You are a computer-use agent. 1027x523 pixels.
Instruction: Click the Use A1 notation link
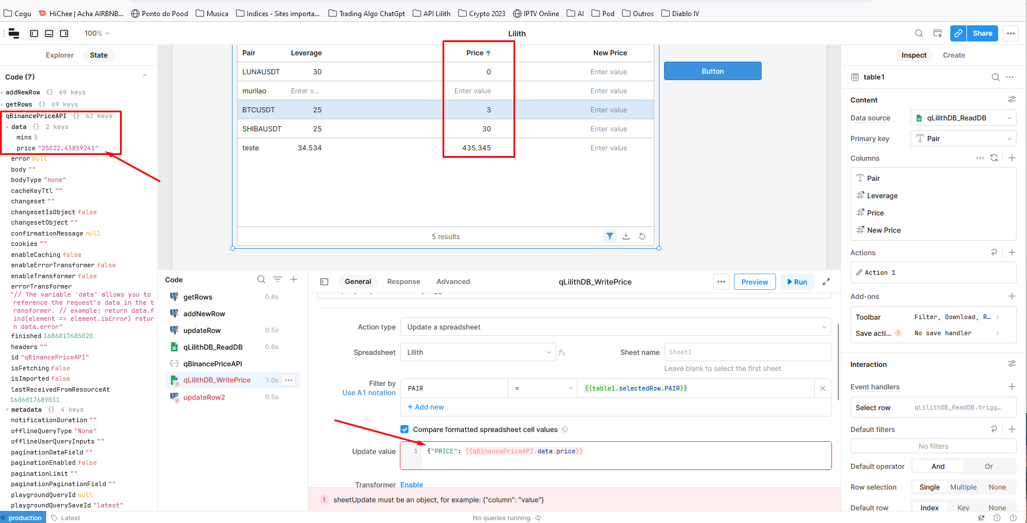(369, 393)
